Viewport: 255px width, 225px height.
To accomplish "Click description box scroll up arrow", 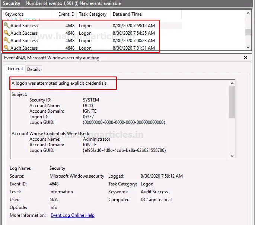I will (232, 83).
